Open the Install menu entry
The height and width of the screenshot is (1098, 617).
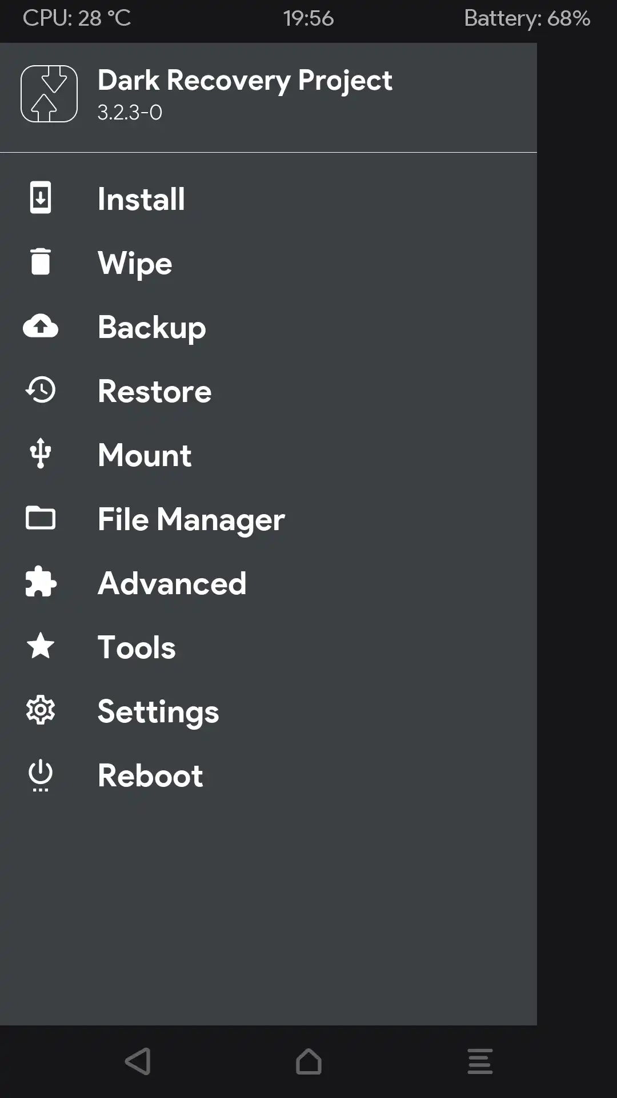click(x=141, y=199)
